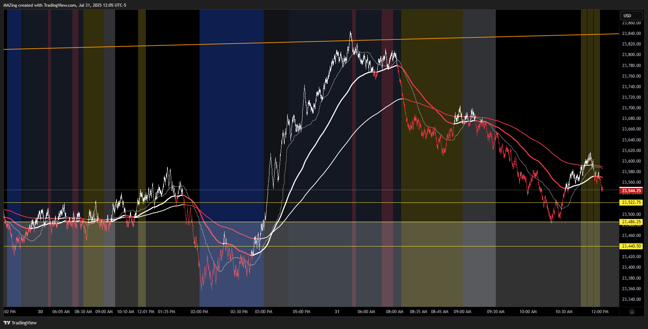Click the TradingView logo
Image resolution: width=648 pixels, height=329 pixels.
(20, 323)
